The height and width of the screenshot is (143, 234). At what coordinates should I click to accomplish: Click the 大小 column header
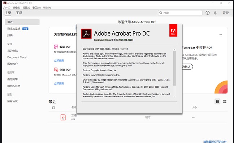pyautogui.click(x=194, y=107)
